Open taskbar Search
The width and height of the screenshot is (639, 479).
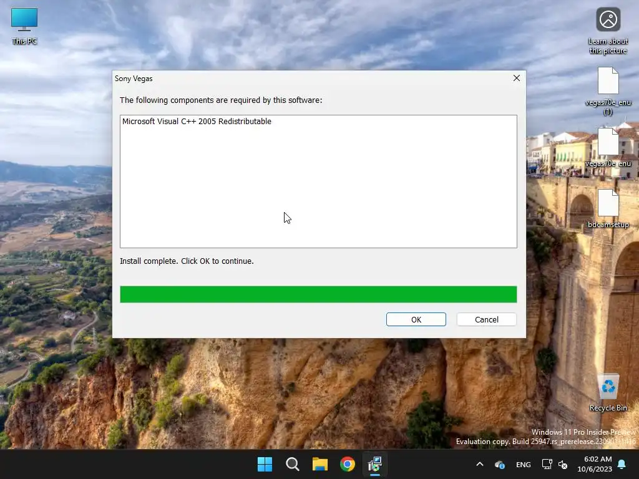[293, 464]
